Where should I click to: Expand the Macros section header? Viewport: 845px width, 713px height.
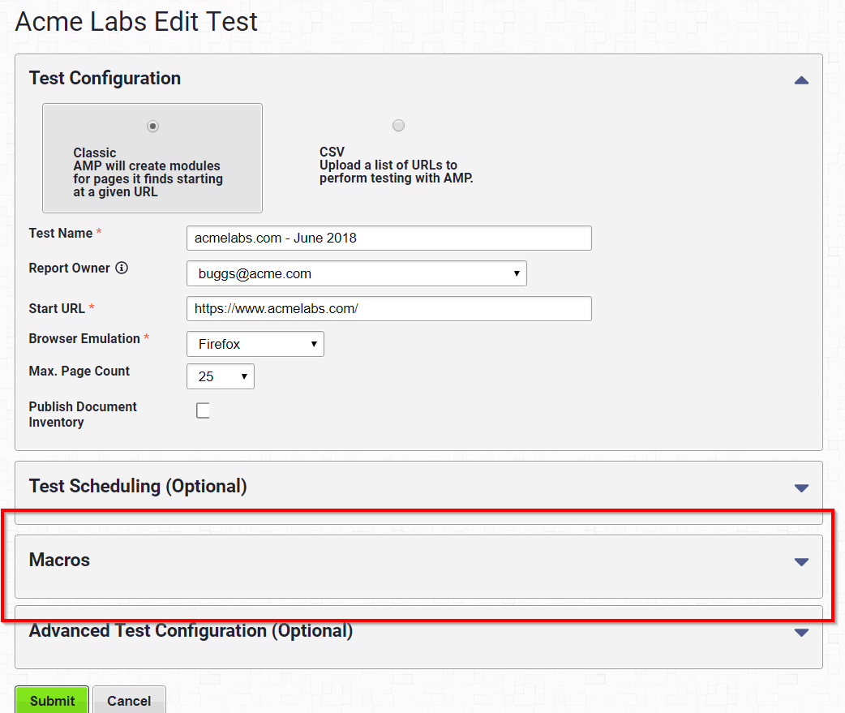(x=418, y=566)
